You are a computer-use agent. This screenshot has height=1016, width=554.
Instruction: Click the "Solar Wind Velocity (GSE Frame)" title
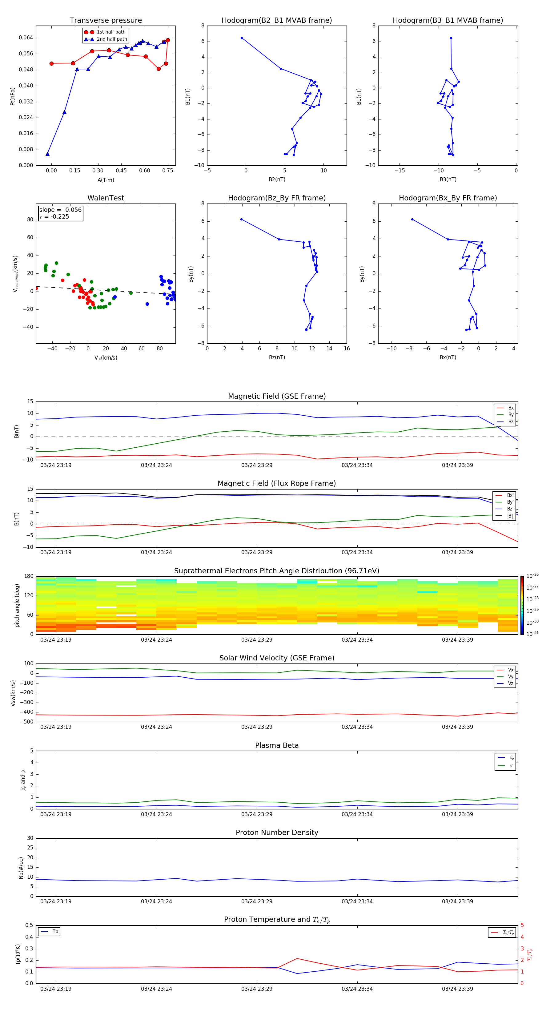(277, 658)
